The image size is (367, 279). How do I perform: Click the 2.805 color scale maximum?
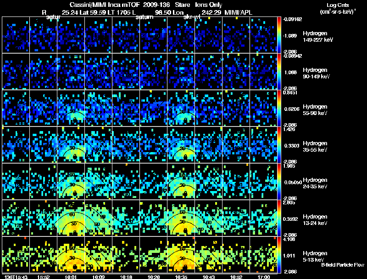click(x=289, y=202)
